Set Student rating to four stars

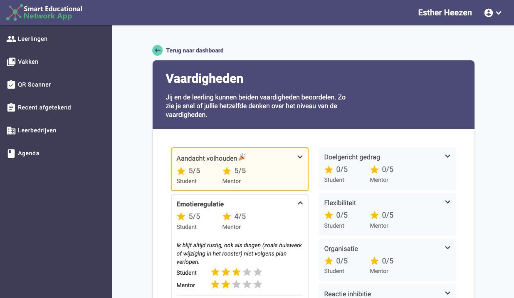coord(247,272)
